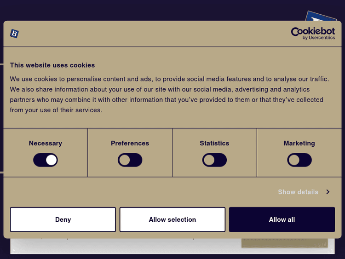Accept cookies with Allow all
The image size is (345, 259).
point(282,219)
